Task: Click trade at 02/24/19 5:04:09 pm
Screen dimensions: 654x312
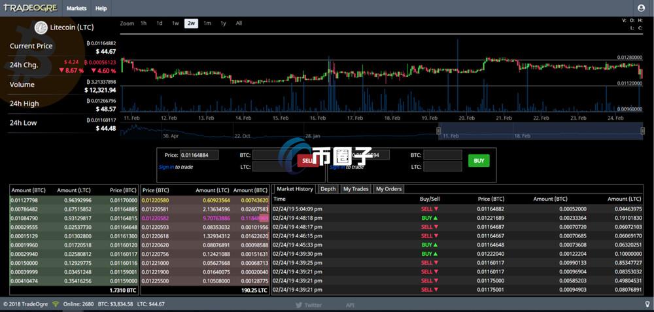Action: click(457, 209)
